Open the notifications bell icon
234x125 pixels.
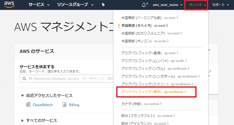click(144, 5)
